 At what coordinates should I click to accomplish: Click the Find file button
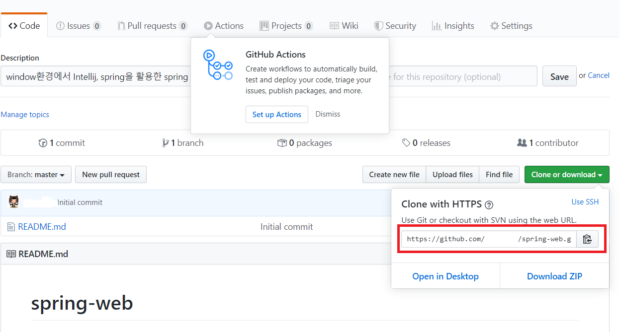(499, 175)
